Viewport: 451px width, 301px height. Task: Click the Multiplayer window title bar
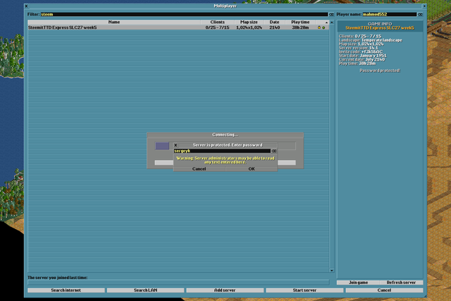[x=225, y=6]
